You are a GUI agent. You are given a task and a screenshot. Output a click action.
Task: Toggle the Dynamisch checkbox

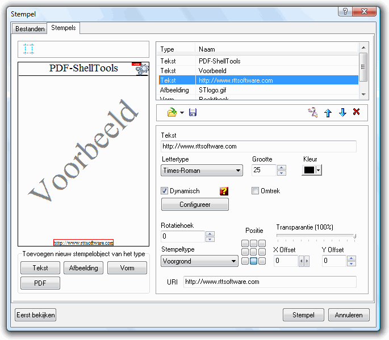[x=164, y=190]
